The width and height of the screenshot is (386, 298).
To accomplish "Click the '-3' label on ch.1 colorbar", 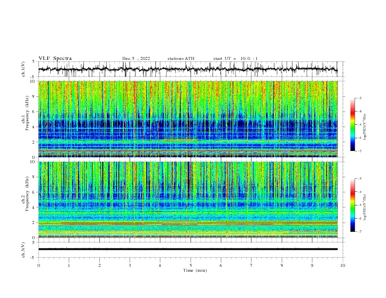I will 359,98.
